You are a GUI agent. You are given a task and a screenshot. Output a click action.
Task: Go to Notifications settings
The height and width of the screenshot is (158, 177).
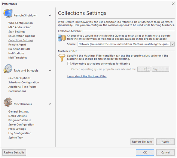tap(16, 53)
